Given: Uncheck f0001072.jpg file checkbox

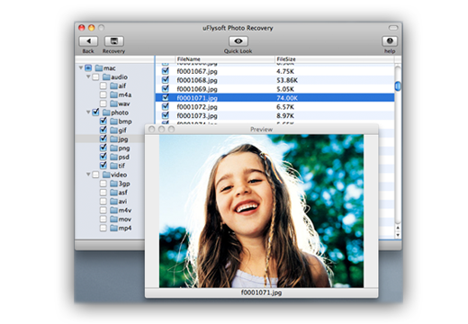Looking at the screenshot, I should [x=166, y=106].
